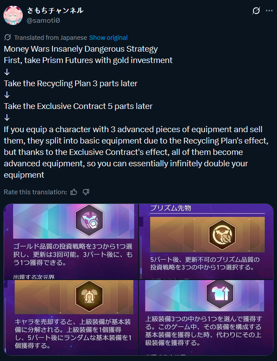The image size is (277, 361).
Task: Rate translation with thumbs down
Action: click(x=86, y=192)
